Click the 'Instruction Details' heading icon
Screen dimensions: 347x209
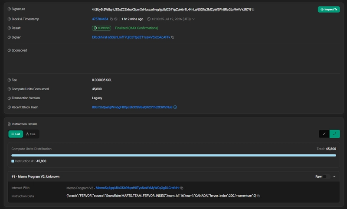(9, 124)
